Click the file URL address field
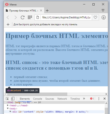This screenshot has height=114, width=110. click(66, 17)
